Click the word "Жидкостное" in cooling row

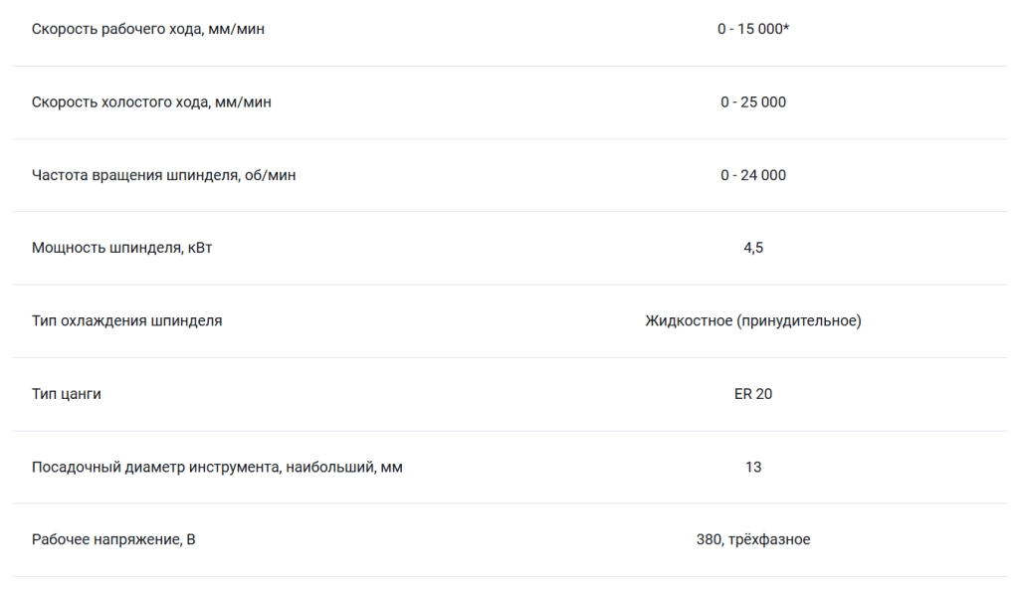689,321
